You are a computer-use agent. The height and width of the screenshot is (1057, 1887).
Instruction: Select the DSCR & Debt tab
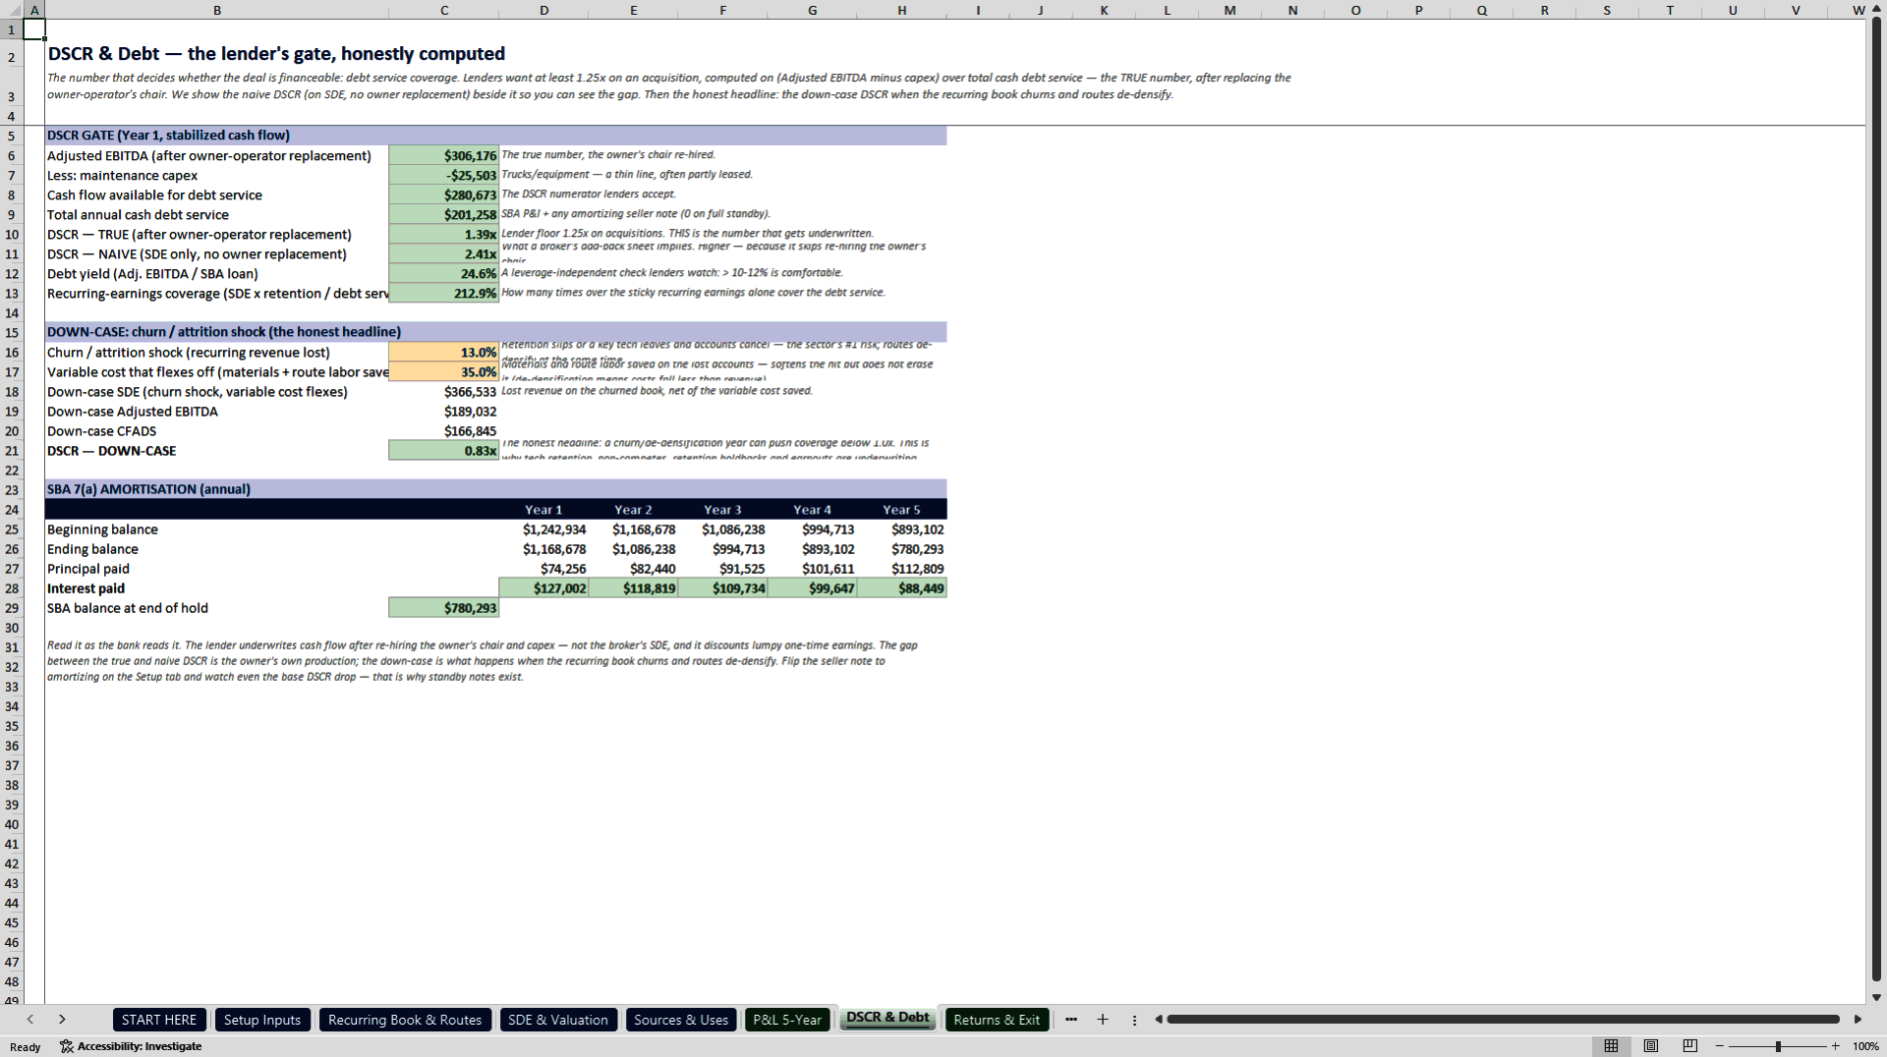pyautogui.click(x=888, y=1018)
